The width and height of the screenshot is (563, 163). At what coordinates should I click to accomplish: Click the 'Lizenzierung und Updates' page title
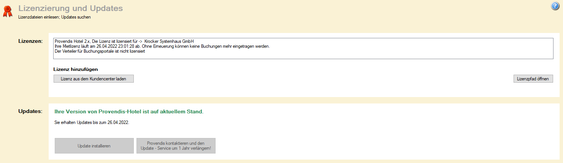[x=70, y=8]
